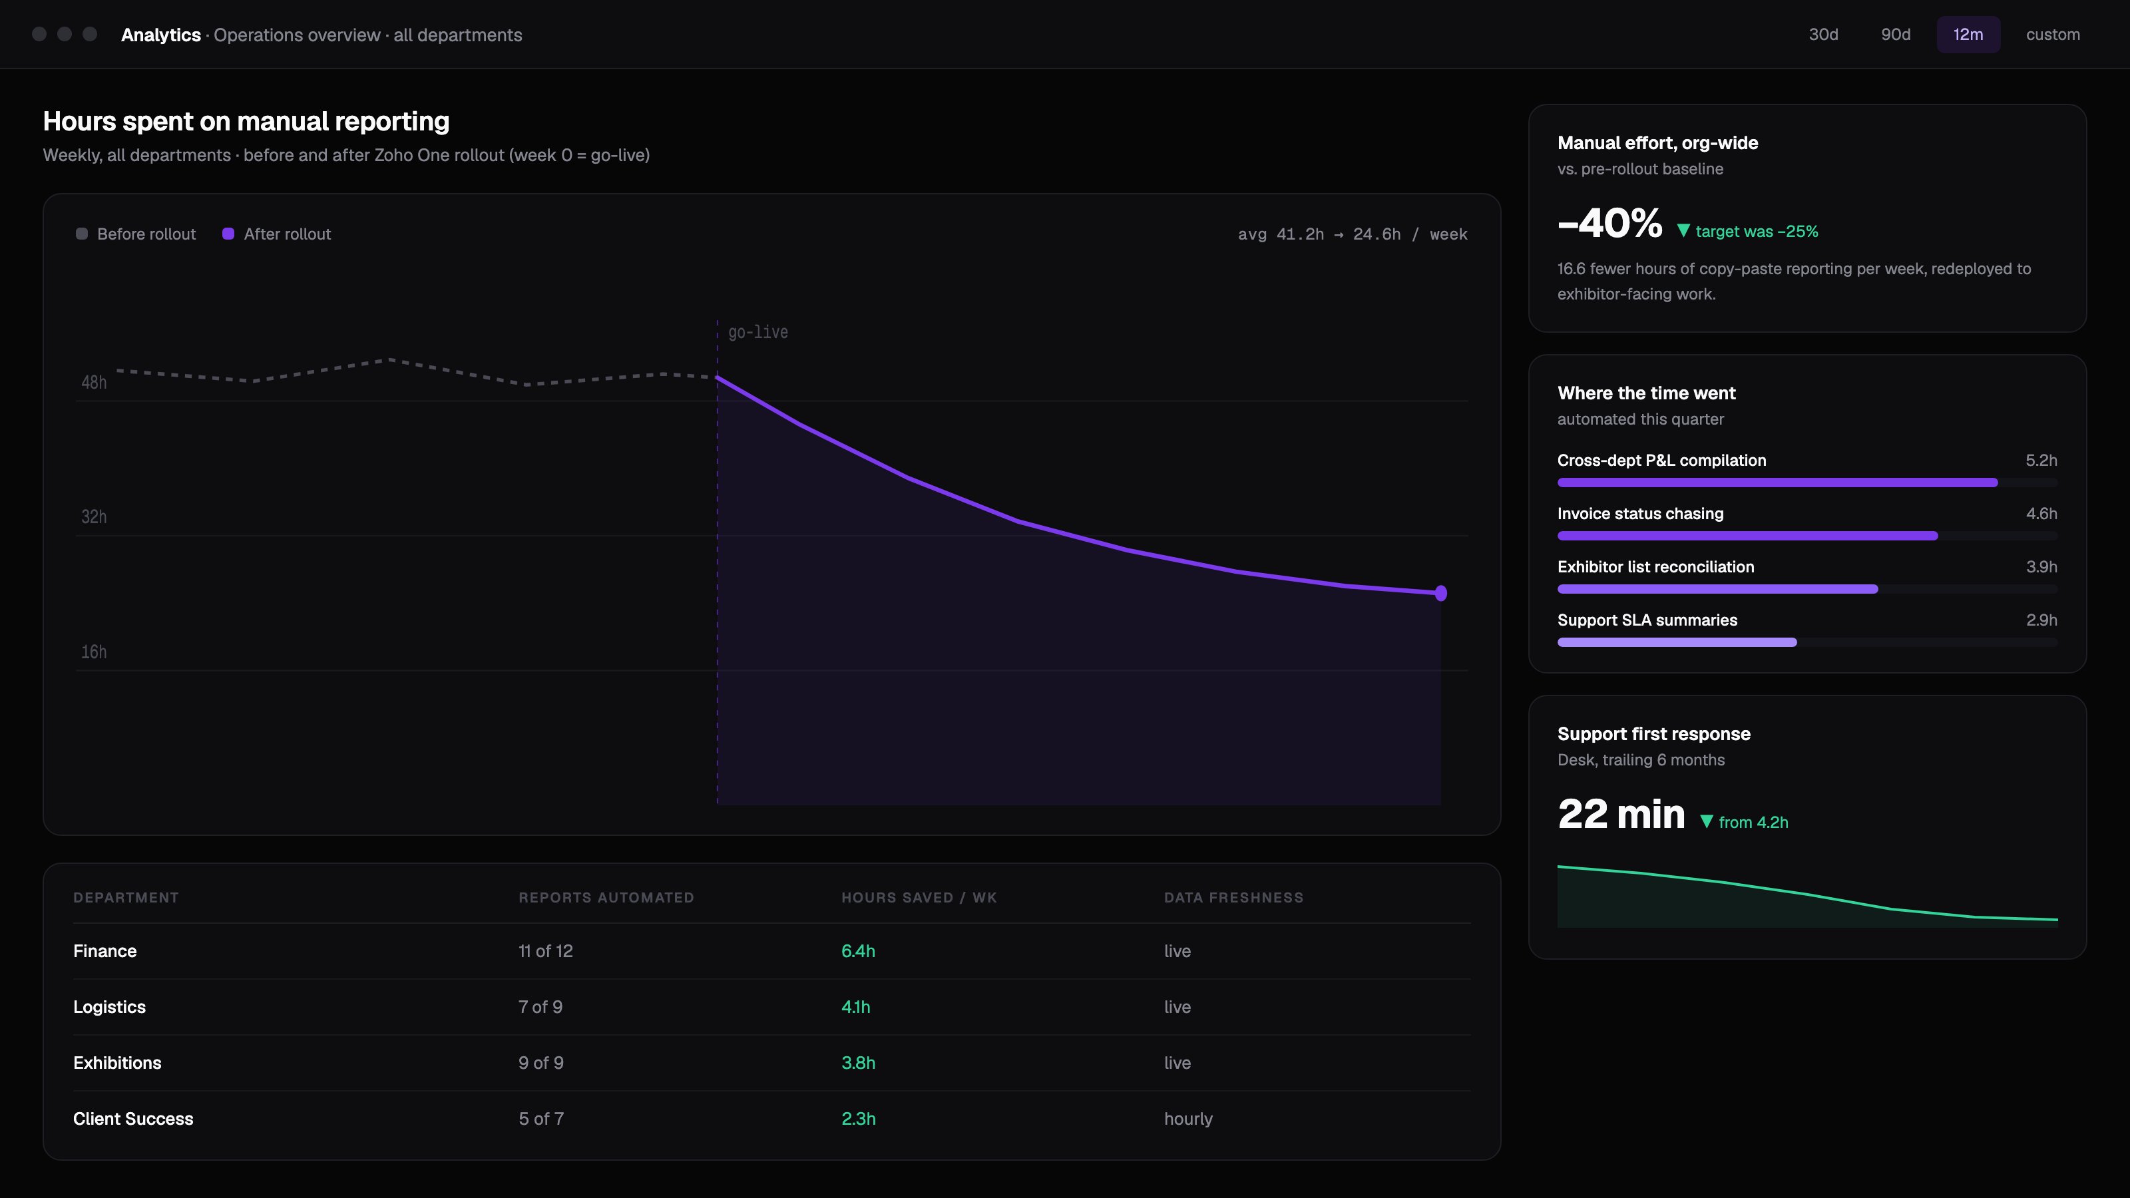
Task: Click the Exhibitor list reconciliation progress bar
Action: [1808, 590]
